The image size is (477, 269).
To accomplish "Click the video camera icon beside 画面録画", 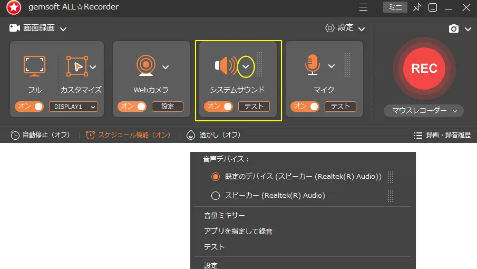I will [x=14, y=28].
